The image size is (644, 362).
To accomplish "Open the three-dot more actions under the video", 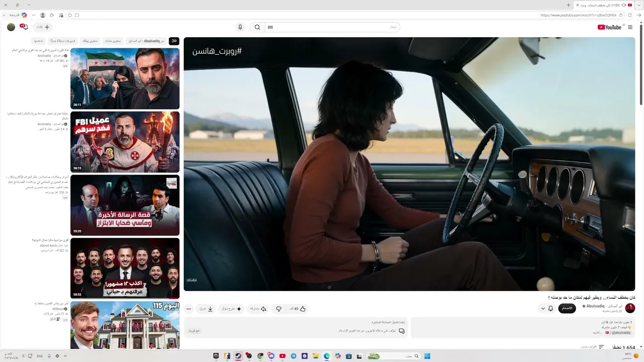I will click(x=189, y=309).
